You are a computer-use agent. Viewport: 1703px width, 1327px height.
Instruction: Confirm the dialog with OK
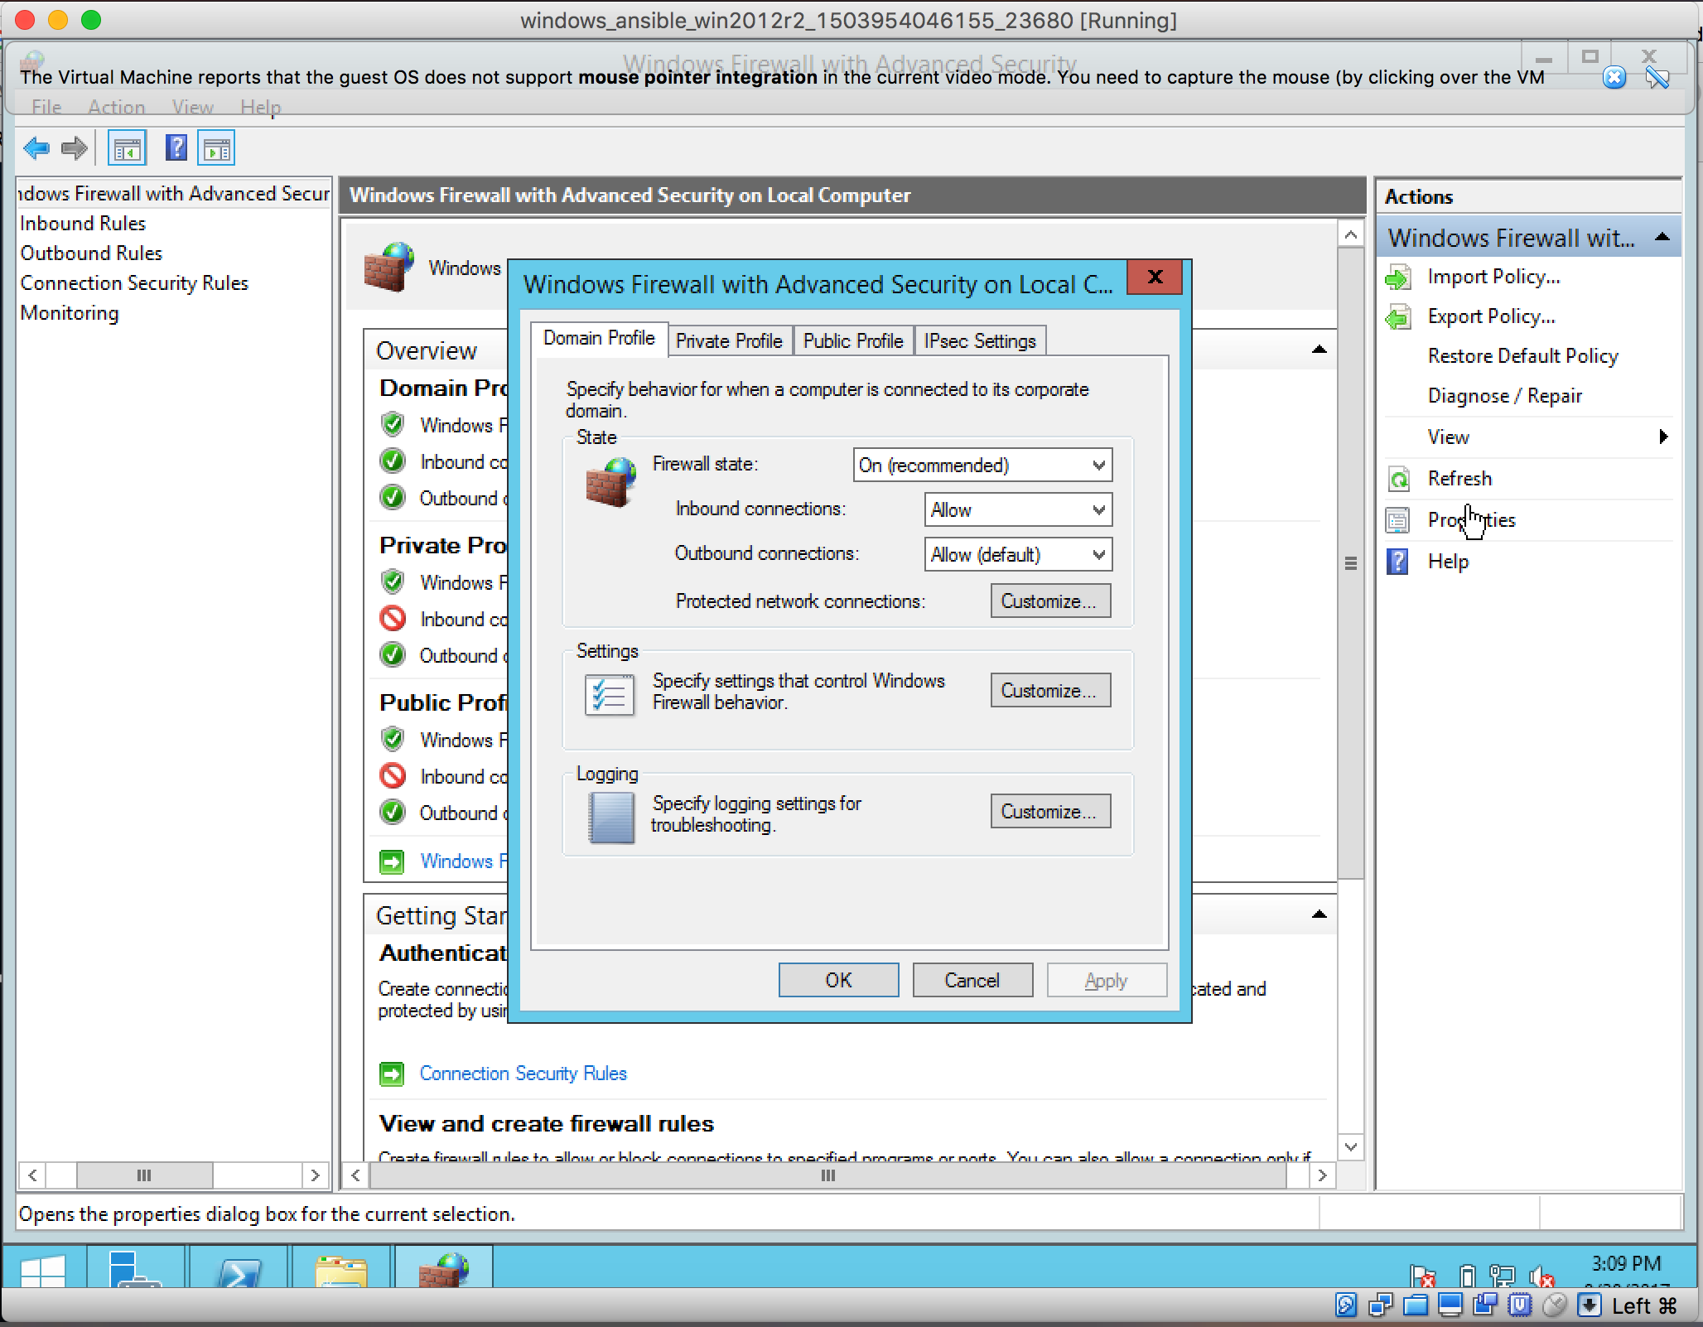[x=838, y=981]
